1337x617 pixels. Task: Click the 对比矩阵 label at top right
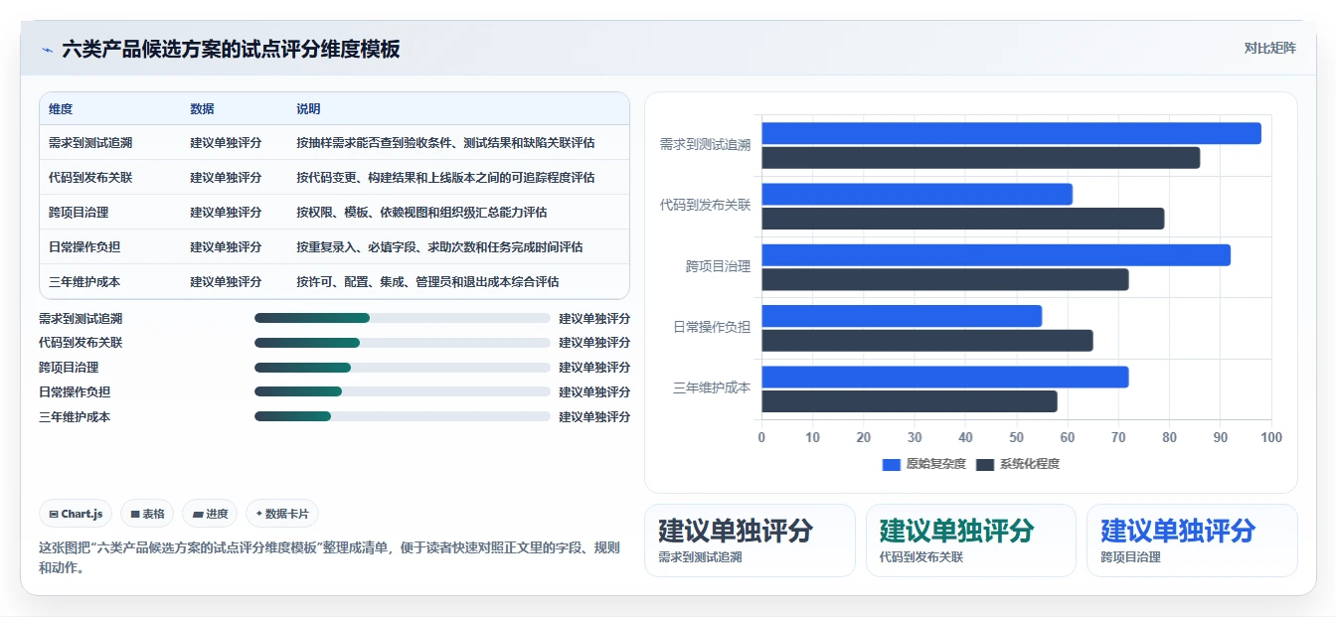[1269, 48]
